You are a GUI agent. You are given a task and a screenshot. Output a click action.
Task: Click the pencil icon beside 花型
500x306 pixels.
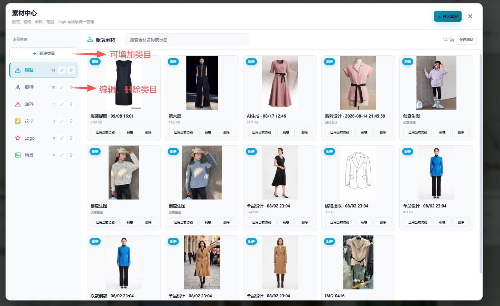tap(62, 121)
